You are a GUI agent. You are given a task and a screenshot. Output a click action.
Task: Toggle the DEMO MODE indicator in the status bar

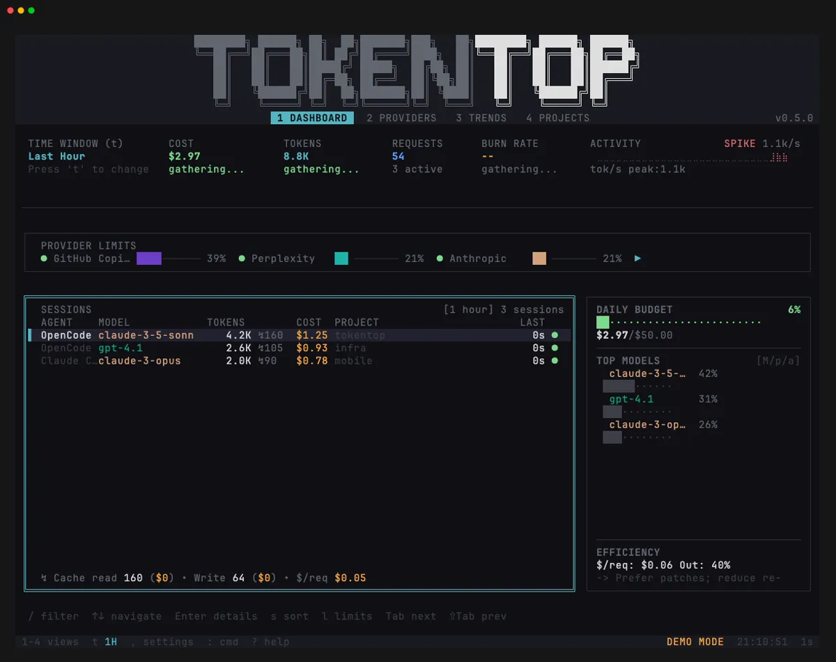tap(695, 641)
